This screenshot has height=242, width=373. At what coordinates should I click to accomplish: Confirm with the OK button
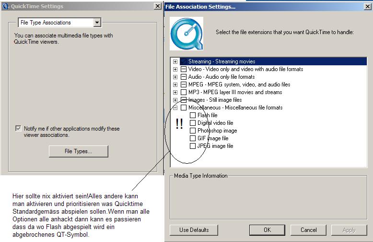267,230
